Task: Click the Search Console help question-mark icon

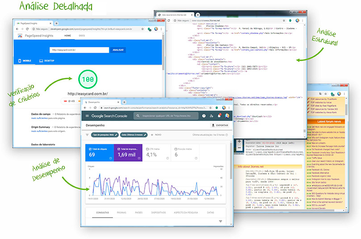Action: (x=204, y=116)
